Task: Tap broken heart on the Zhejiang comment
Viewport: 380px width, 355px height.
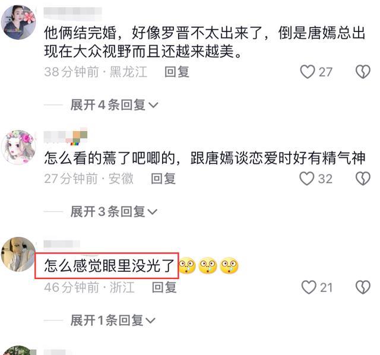Action: [x=363, y=287]
